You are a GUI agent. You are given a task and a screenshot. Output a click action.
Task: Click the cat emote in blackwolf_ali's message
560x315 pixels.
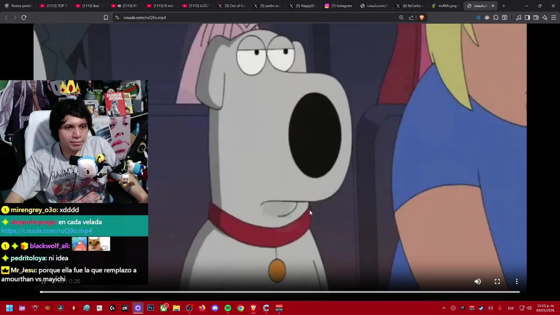click(99, 244)
